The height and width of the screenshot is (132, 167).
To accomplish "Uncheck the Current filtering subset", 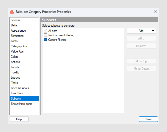I will (x=46, y=40).
